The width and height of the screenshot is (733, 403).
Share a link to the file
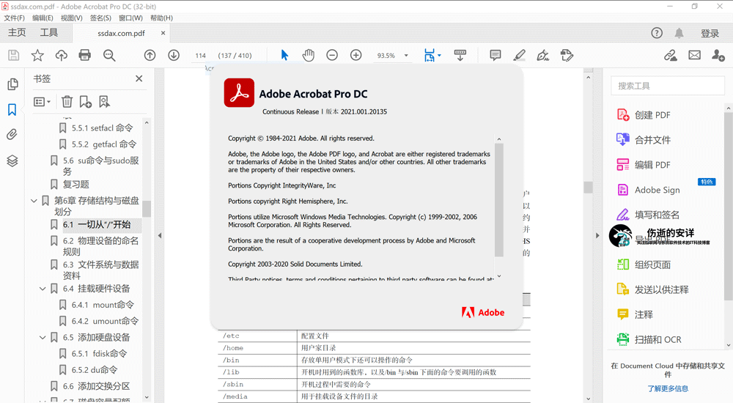tap(671, 55)
